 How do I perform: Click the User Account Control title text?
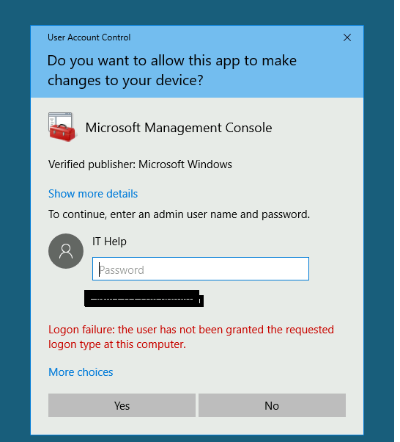tap(89, 37)
